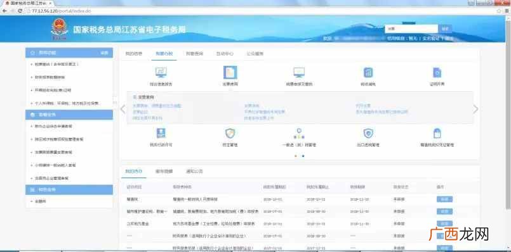The height and width of the screenshot is (252, 511).
Task: Click 发票缴销 link in 发票使用 panel
Action: (251, 106)
